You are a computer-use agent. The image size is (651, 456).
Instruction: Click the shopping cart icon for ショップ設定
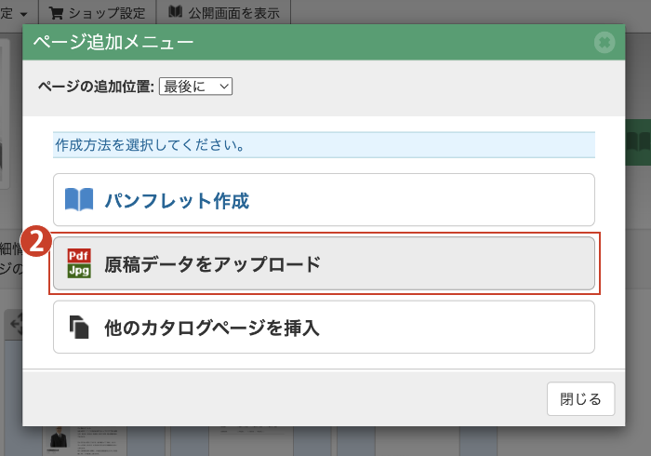[57, 12]
